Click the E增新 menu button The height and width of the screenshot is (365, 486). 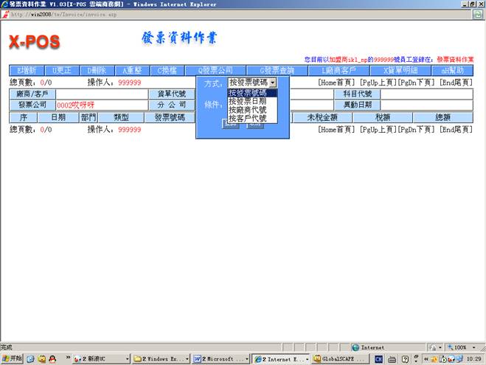[27, 70]
